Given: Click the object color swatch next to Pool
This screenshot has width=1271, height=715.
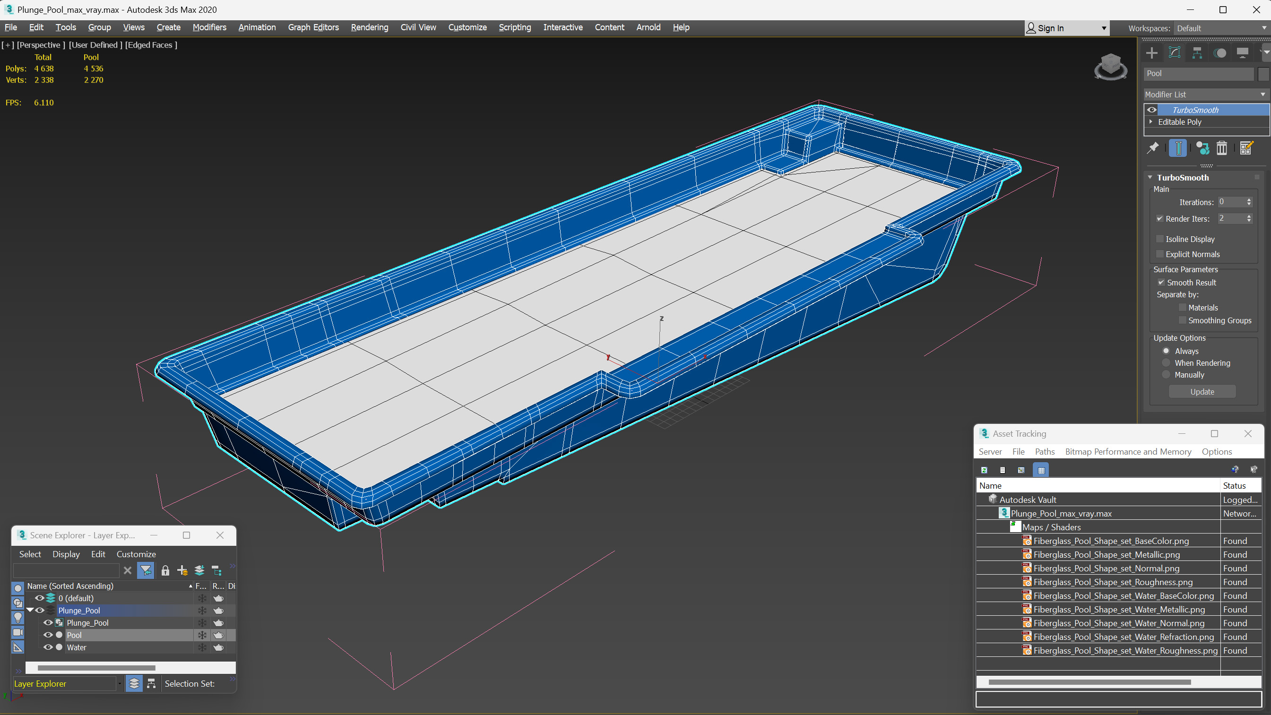Looking at the screenshot, I should (x=1262, y=74).
